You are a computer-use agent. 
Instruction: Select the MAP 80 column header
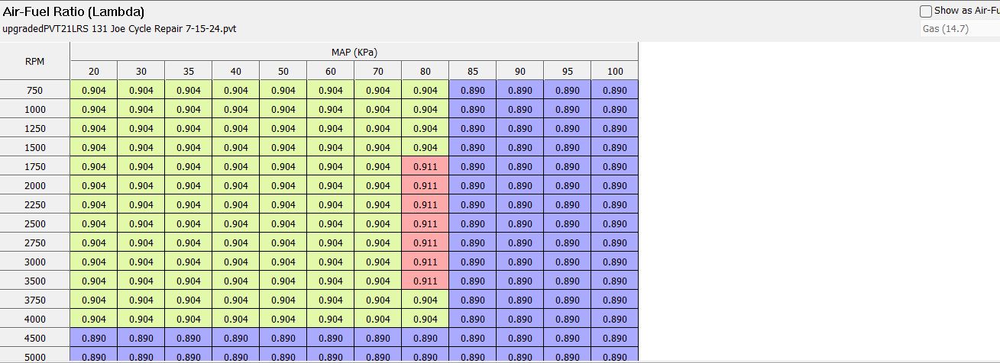point(425,71)
